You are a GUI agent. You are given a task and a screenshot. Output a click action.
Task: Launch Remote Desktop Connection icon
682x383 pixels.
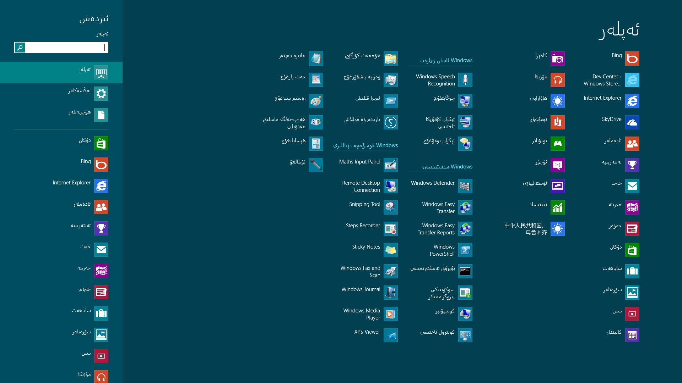pos(391,186)
